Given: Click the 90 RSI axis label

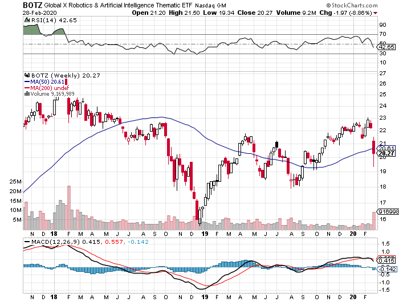Looking at the screenshot, I should pyautogui.click(x=382, y=25).
